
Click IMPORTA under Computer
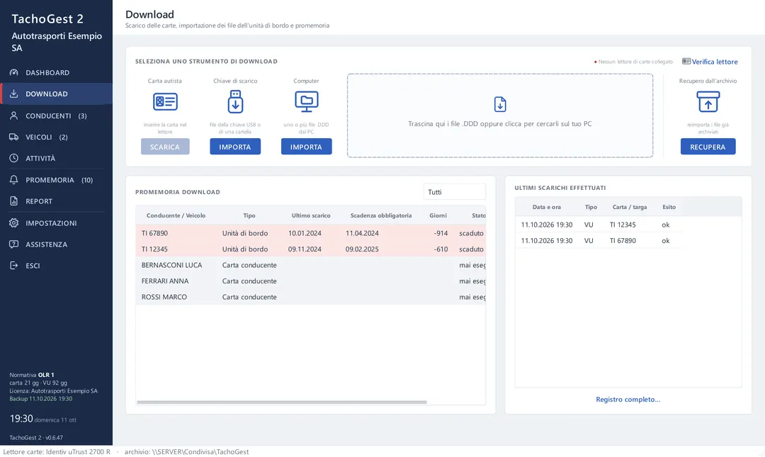click(x=307, y=147)
